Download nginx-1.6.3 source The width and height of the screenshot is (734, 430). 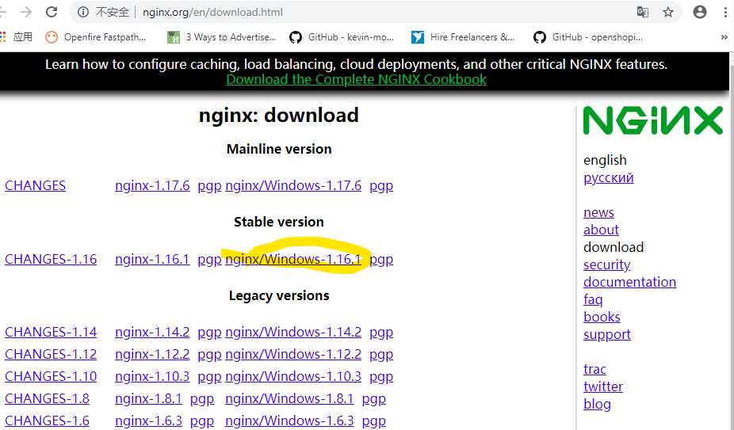(x=148, y=420)
